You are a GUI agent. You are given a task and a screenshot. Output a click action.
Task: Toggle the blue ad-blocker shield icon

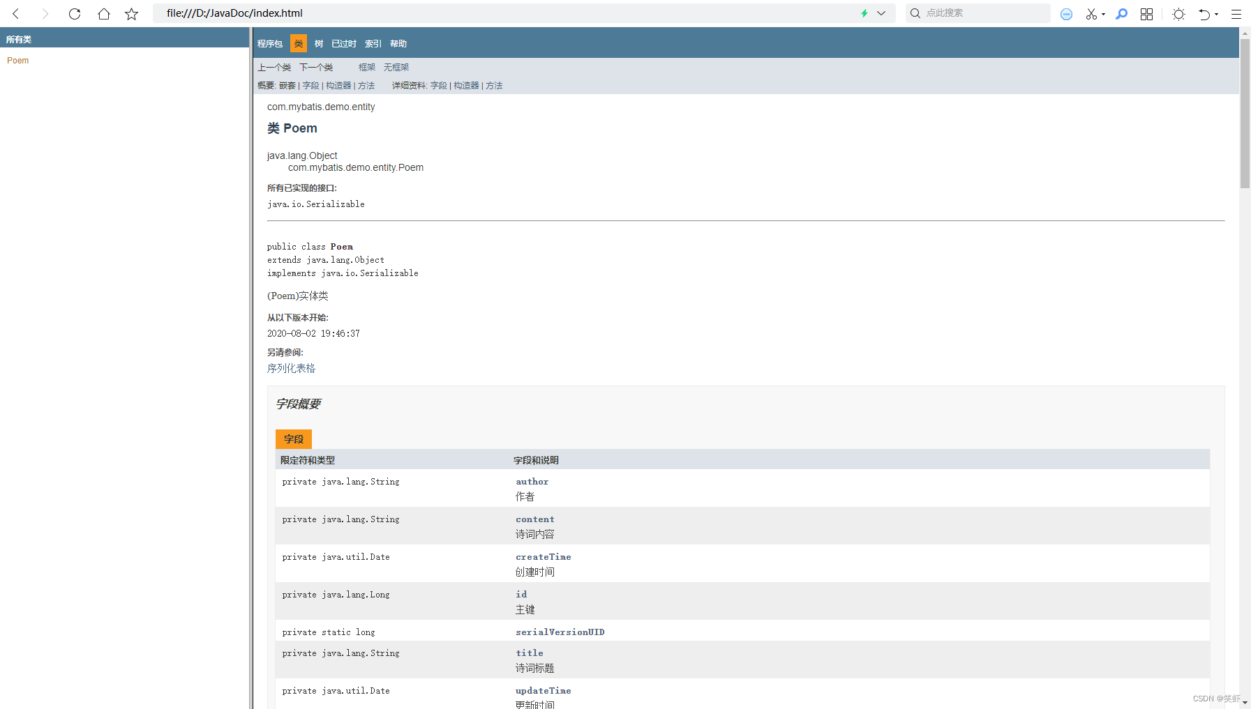pyautogui.click(x=1066, y=13)
